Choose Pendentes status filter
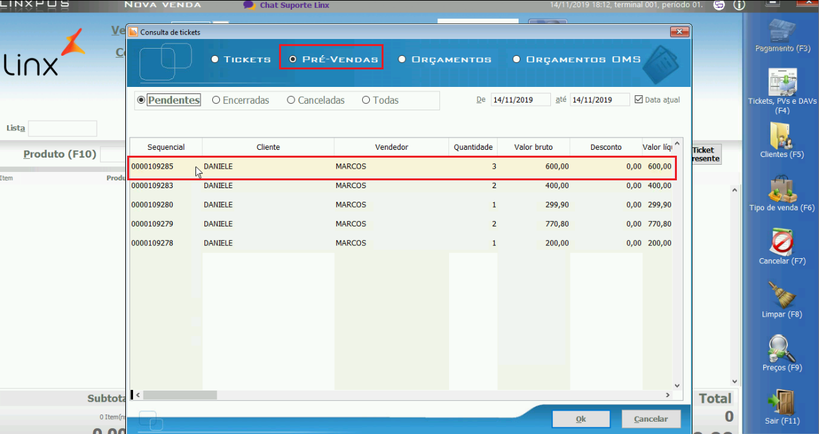 coord(169,101)
